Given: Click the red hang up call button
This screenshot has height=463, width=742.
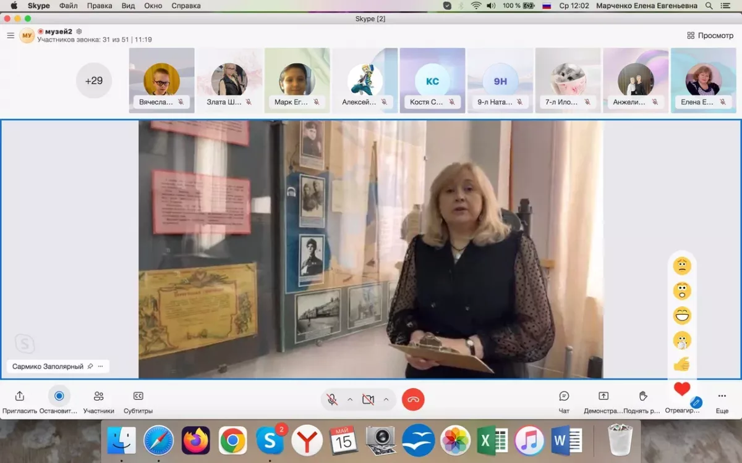Looking at the screenshot, I should [x=413, y=399].
